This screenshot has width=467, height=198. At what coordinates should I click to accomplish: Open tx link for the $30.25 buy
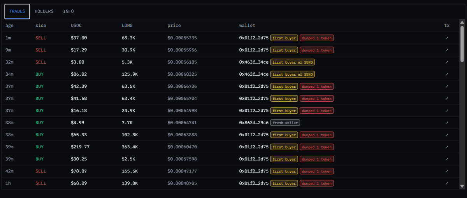tap(447, 159)
